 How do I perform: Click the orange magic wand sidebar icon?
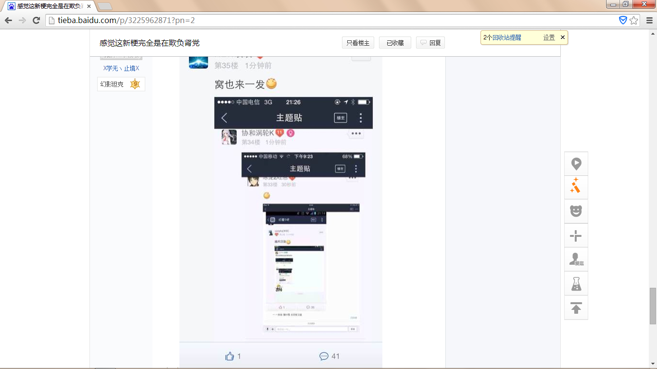point(576,187)
